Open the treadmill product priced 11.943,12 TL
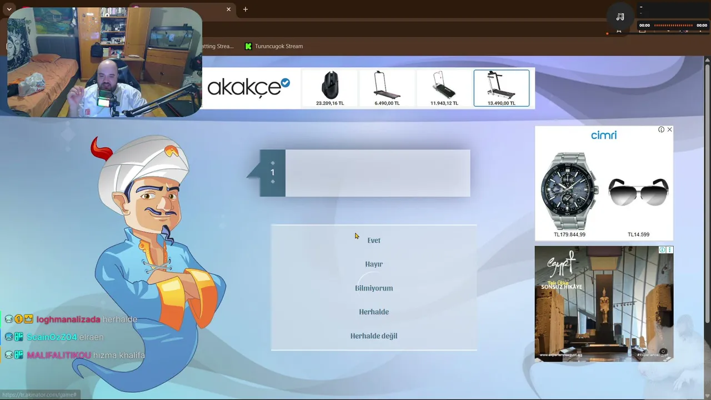 pos(444,88)
